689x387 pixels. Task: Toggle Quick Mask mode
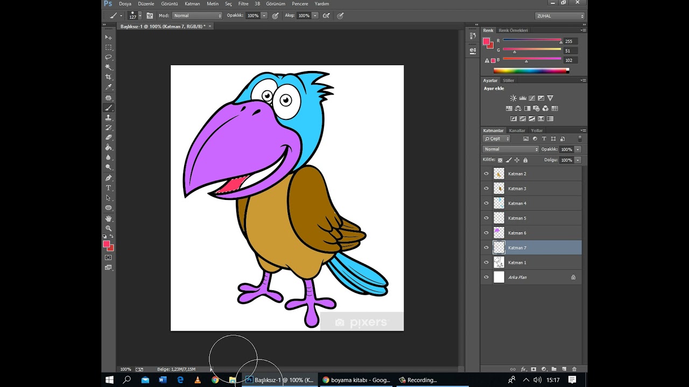coord(108,257)
